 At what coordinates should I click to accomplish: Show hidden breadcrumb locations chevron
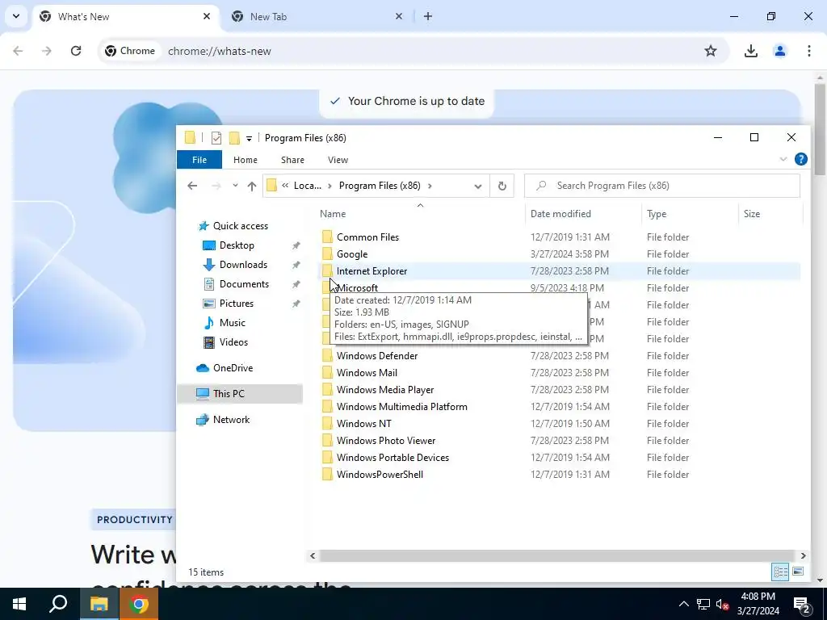click(x=285, y=186)
